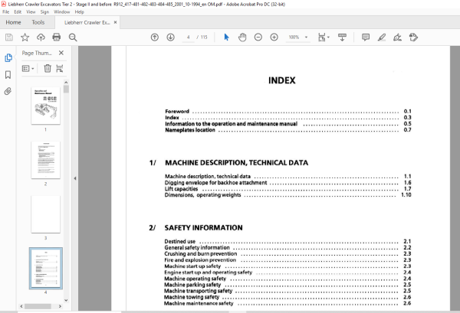This screenshot has height=313, width=460.
Task: Select the Highlight text pen tool
Action: tap(382, 37)
